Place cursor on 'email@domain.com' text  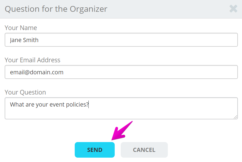[37, 72]
